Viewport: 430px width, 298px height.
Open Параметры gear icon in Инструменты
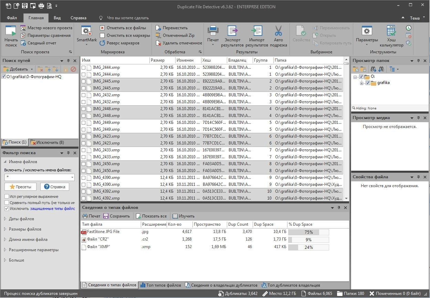[367, 31]
